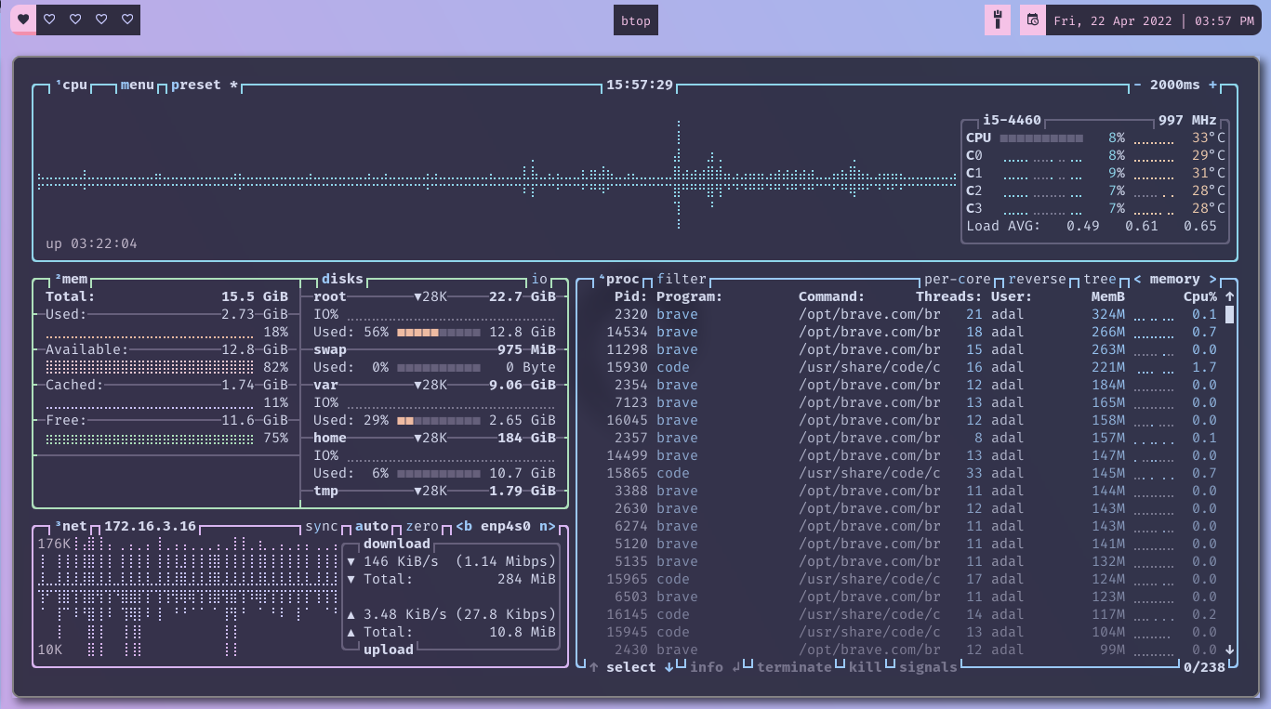Click the Cpu% column header

click(1199, 296)
